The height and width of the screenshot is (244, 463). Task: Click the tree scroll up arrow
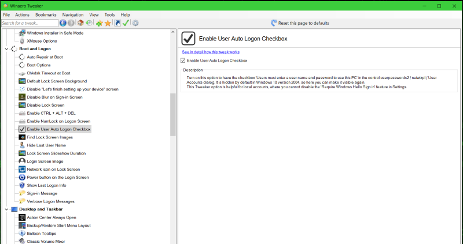(173, 32)
